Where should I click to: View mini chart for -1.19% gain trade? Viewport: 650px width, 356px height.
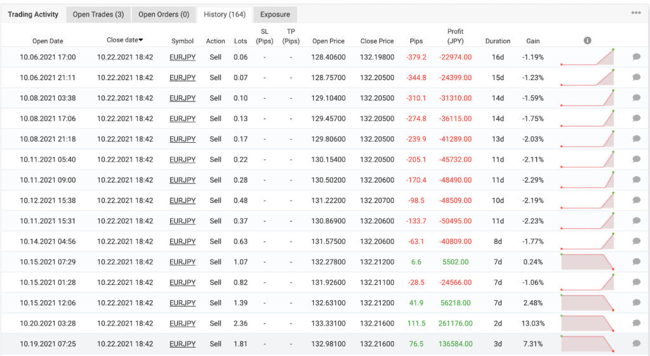587,57
